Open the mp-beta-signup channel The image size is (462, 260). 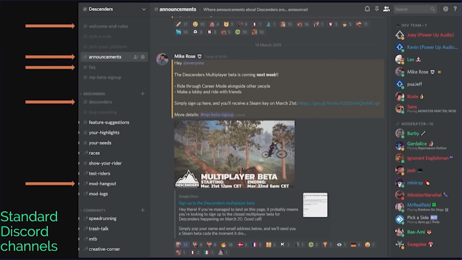click(114, 77)
